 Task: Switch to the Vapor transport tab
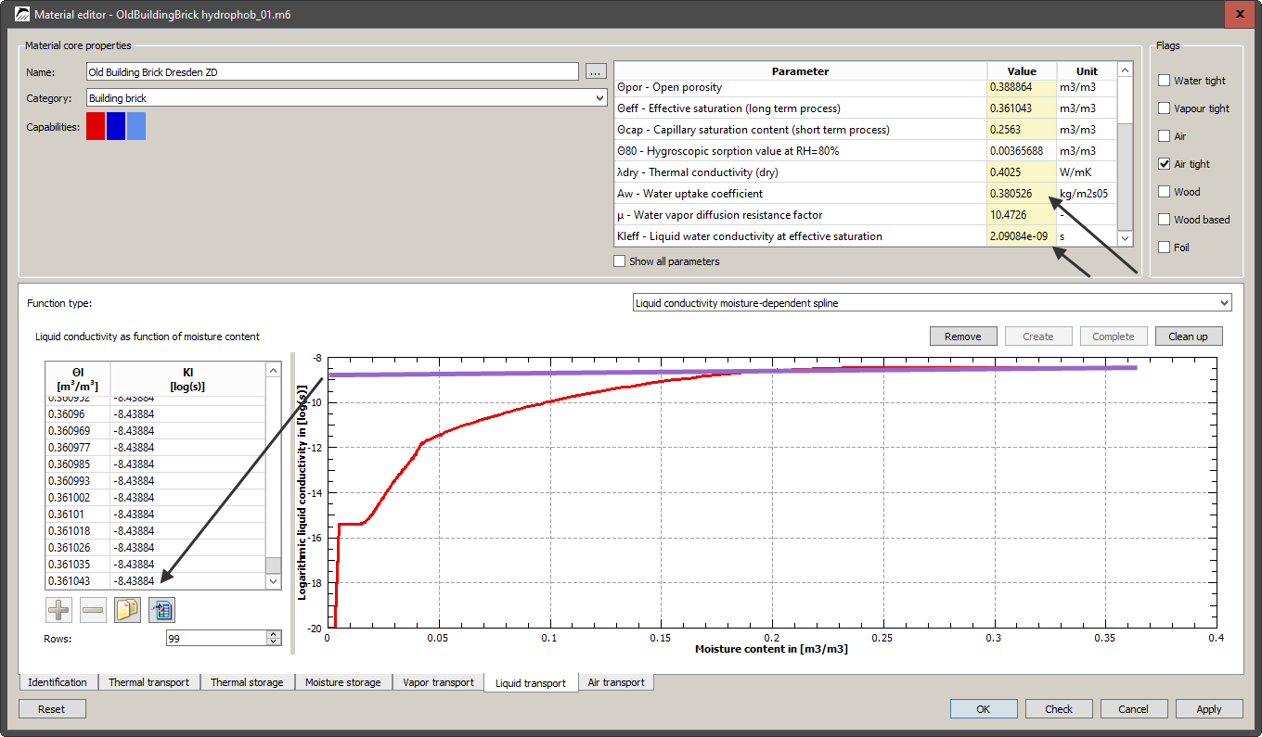438,682
